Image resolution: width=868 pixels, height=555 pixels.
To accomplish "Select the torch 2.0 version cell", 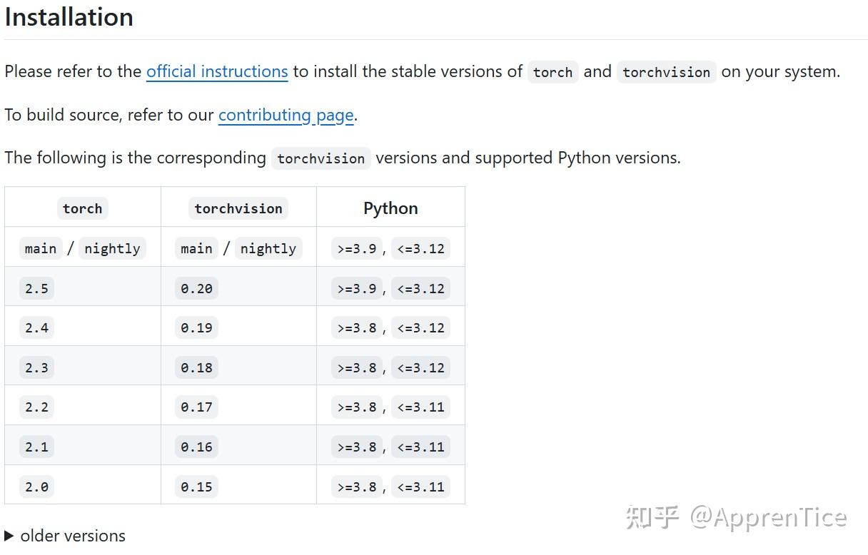I will [36, 487].
